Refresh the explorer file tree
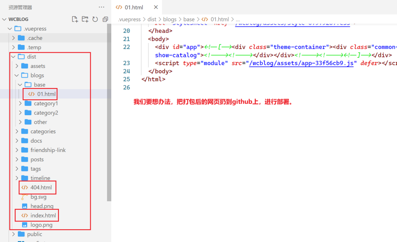The height and width of the screenshot is (242, 397). 95,19
